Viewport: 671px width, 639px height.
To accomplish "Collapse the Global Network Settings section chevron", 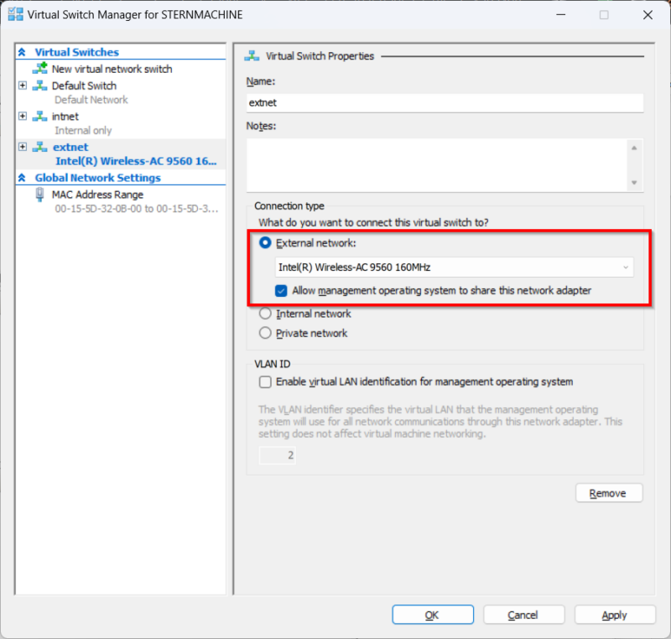I will [22, 178].
